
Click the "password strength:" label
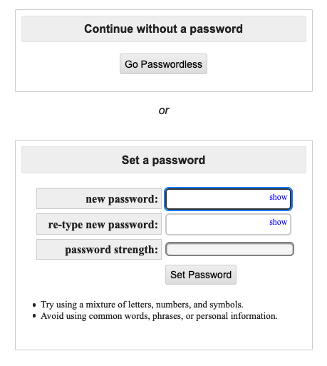point(112,250)
